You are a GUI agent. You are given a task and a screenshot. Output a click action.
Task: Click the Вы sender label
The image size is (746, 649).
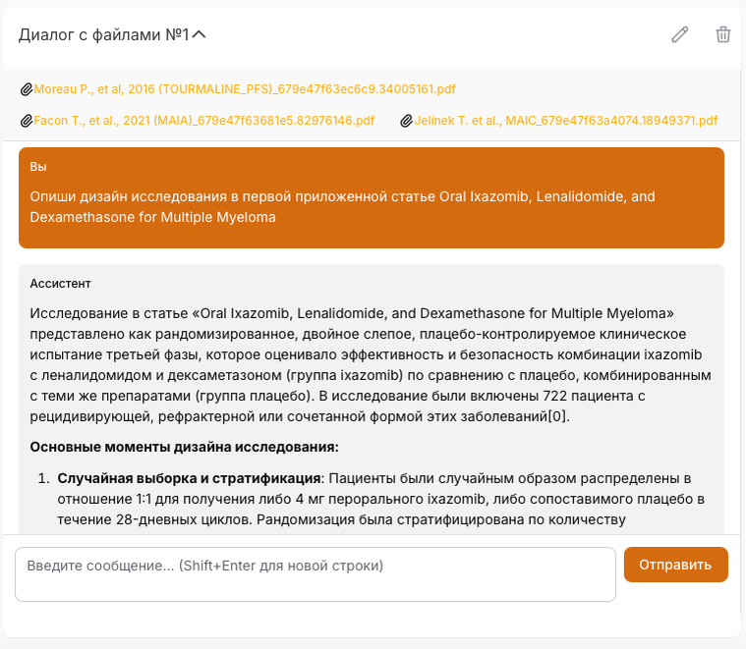(x=38, y=167)
